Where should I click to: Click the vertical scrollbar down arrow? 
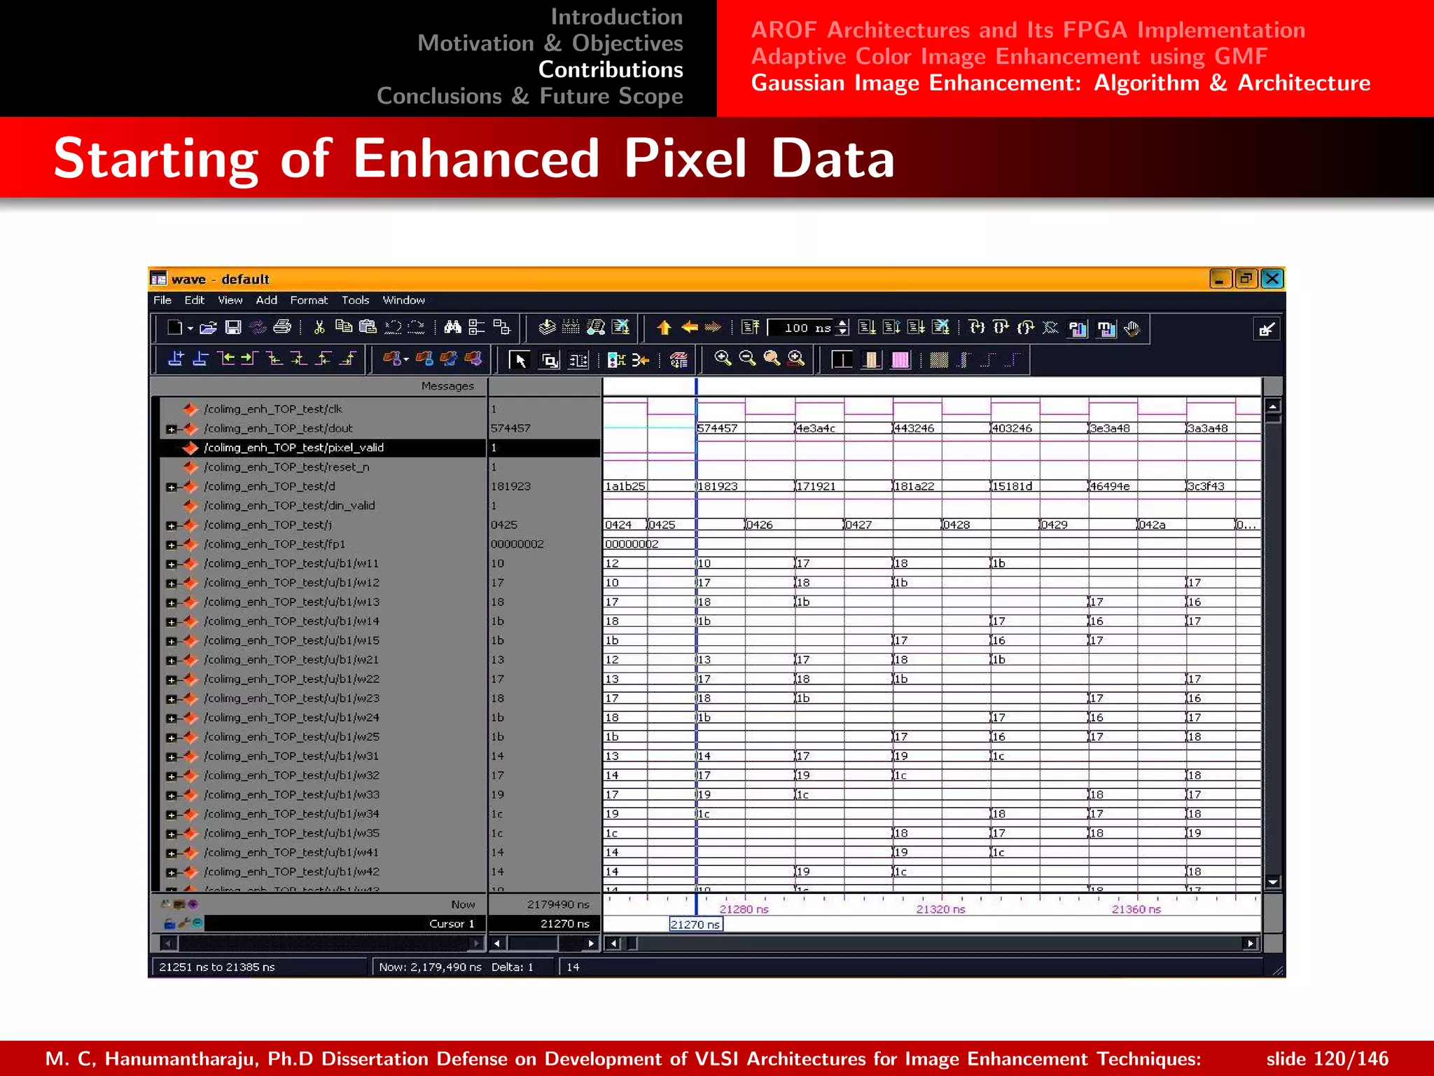coord(1274,882)
